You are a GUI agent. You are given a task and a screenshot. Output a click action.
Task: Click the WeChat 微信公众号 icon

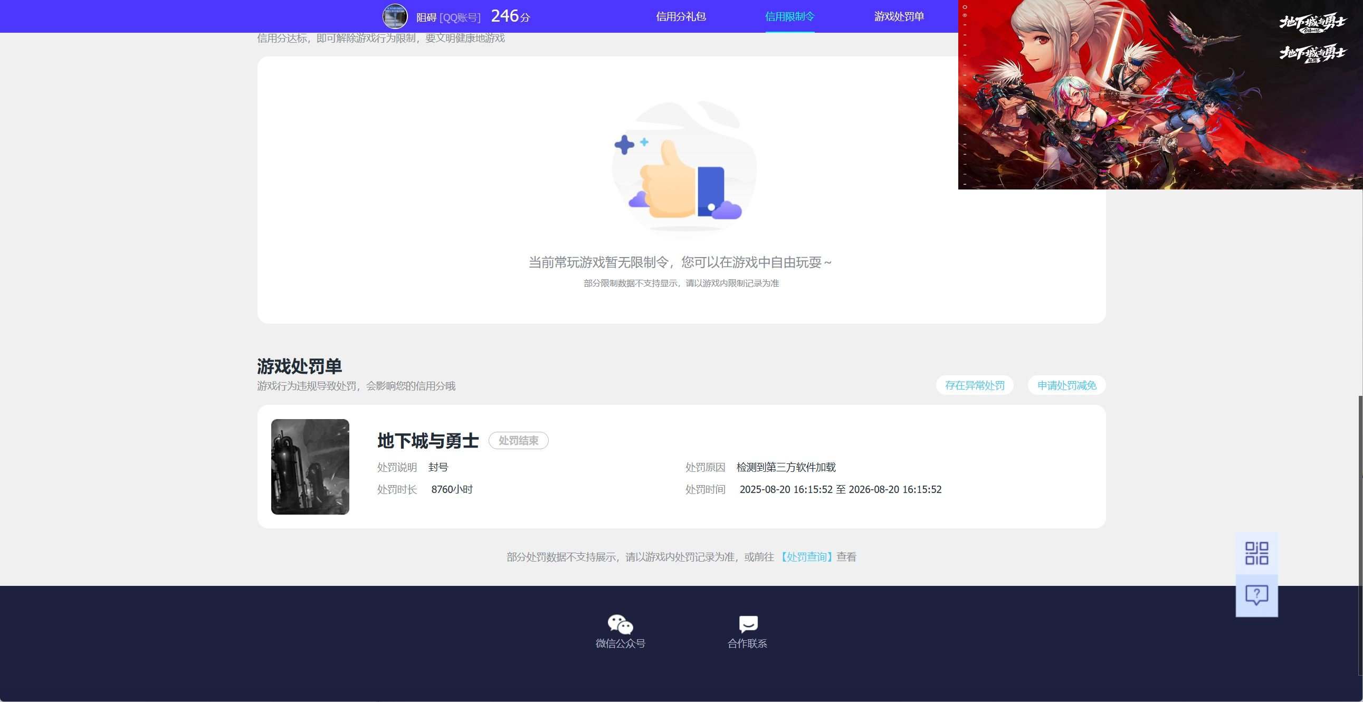click(620, 624)
